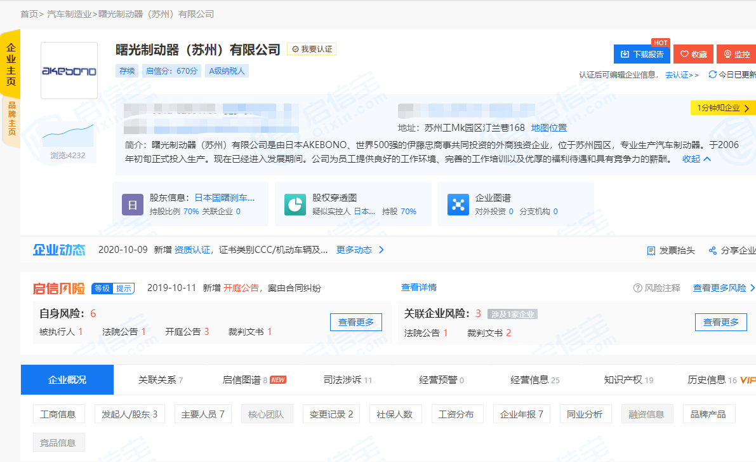Viewport: 756px width, 462px height.
Task: Click 查看详情 risk detail link
Action: point(419,287)
